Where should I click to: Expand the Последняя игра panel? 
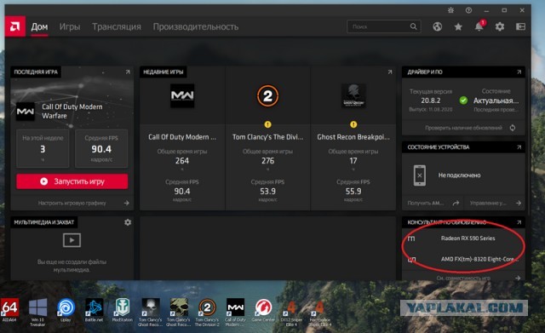(128, 72)
